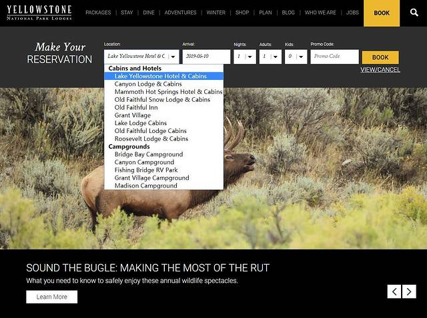The image size is (427, 318).
Task: Open the Adults count dropdown
Action: 270,57
